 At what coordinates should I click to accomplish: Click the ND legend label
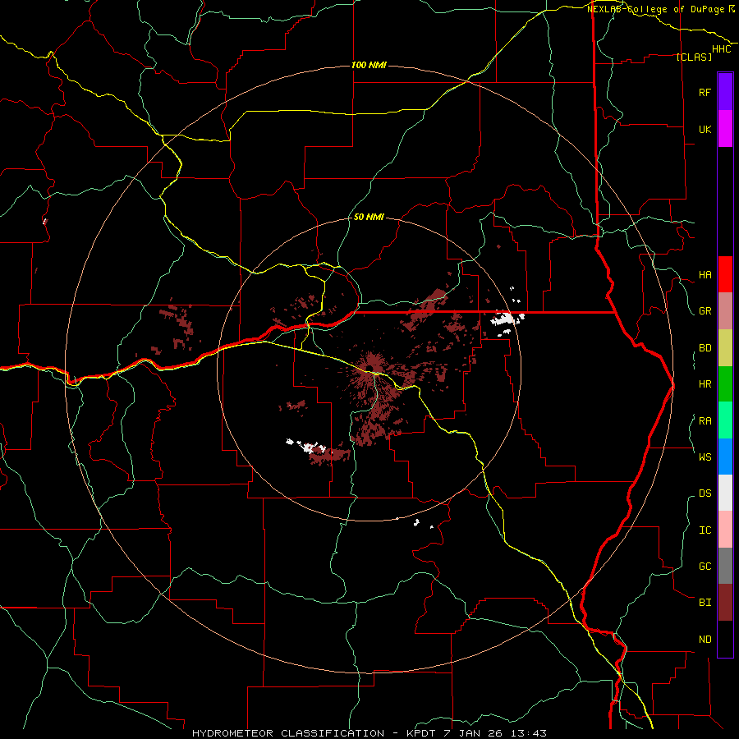[x=705, y=640]
